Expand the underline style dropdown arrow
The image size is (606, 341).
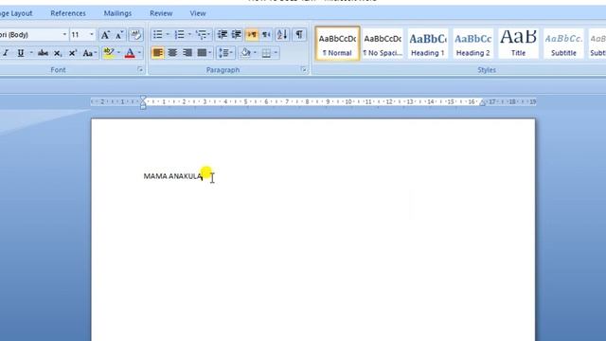(x=31, y=53)
